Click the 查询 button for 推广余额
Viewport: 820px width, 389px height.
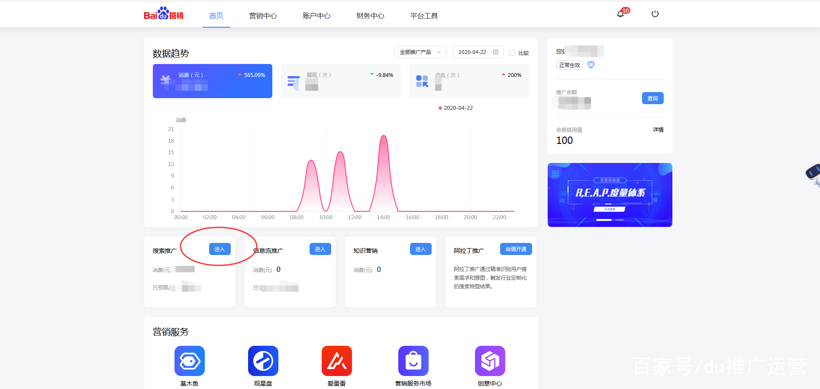tap(652, 98)
